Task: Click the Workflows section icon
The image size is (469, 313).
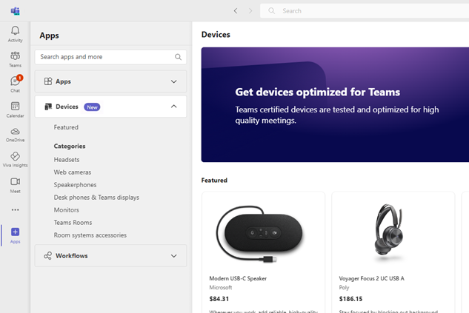Action: point(48,256)
